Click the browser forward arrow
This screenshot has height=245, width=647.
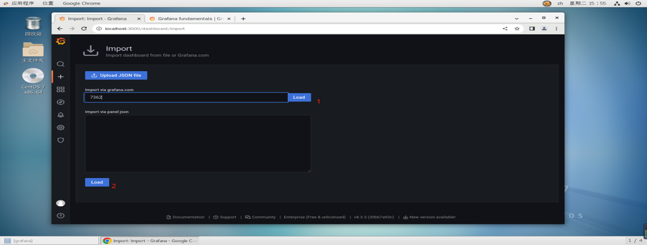pyautogui.click(x=72, y=29)
